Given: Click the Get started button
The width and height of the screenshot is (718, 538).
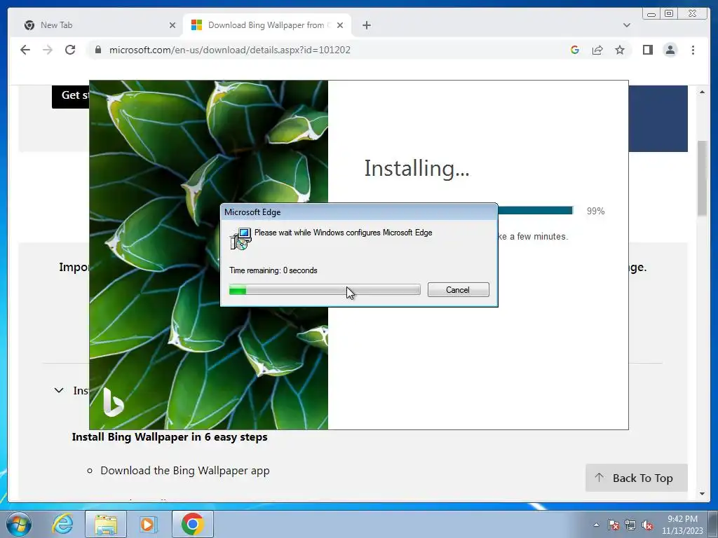Looking at the screenshot, I should point(71,95).
